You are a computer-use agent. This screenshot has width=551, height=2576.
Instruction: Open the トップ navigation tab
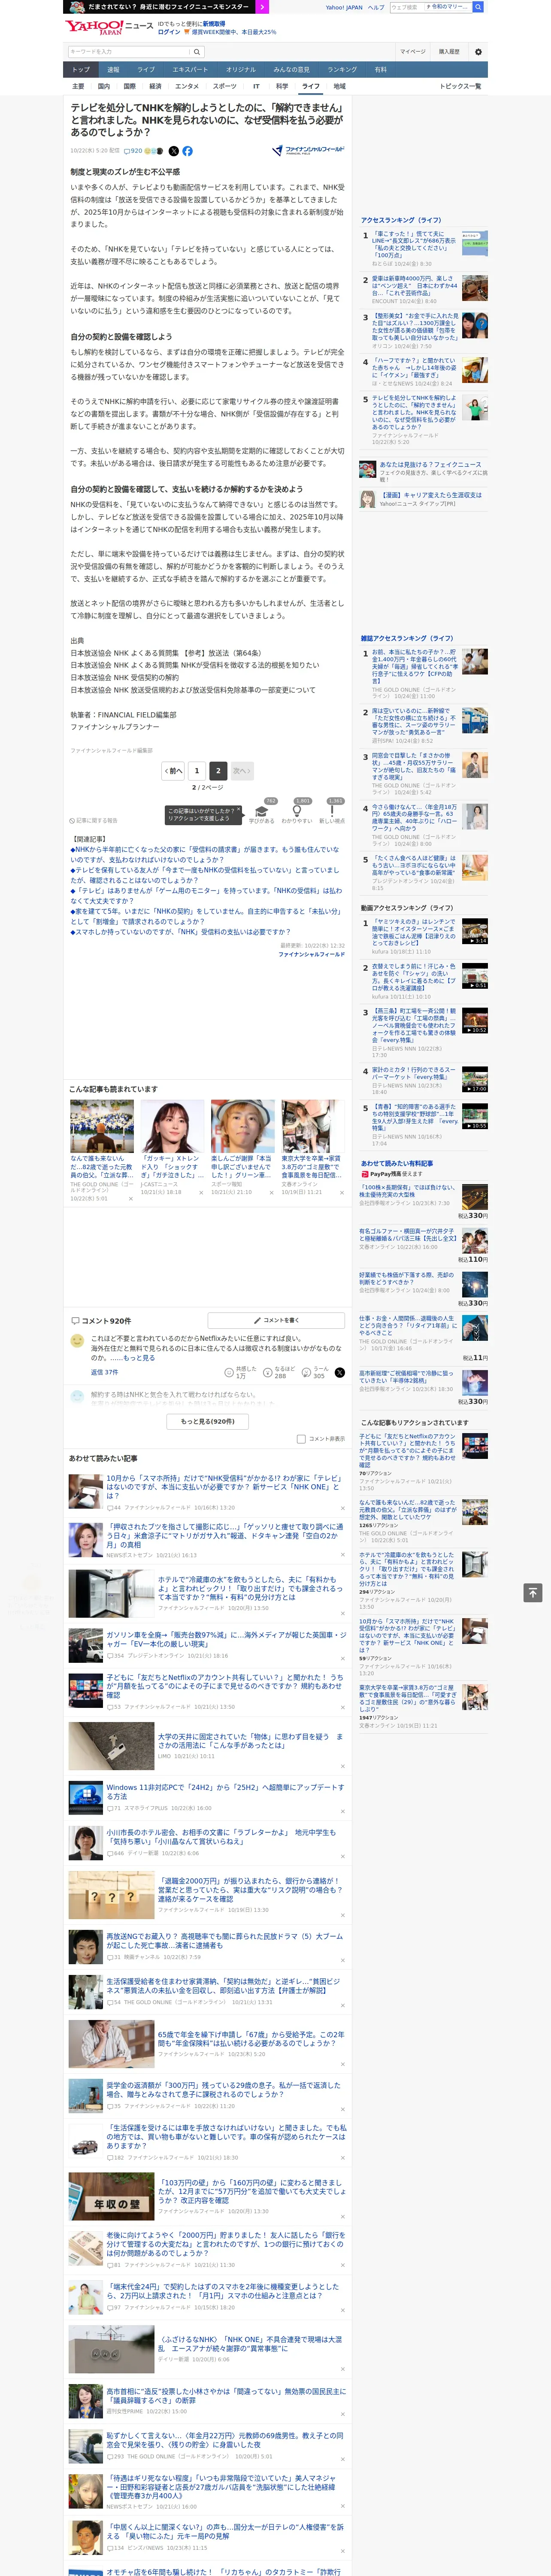coord(81,70)
